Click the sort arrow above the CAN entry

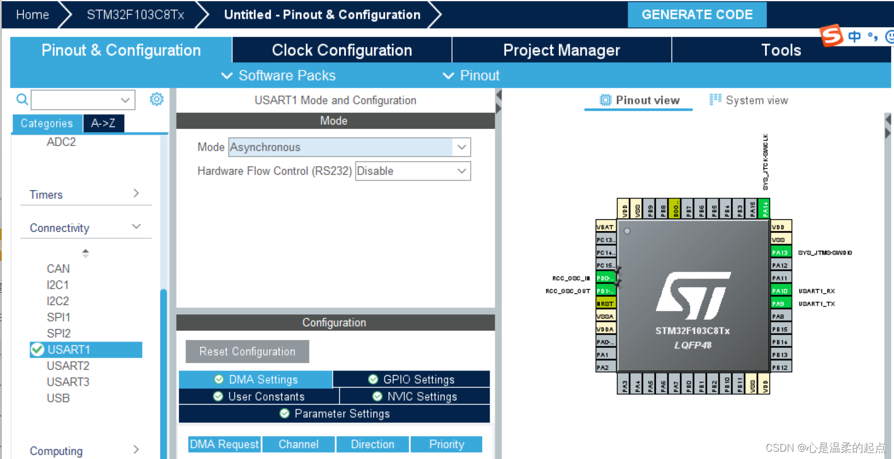(x=85, y=253)
